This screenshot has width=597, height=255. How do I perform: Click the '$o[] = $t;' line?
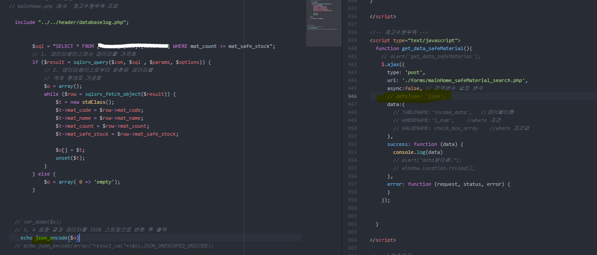pyautogui.click(x=70, y=150)
